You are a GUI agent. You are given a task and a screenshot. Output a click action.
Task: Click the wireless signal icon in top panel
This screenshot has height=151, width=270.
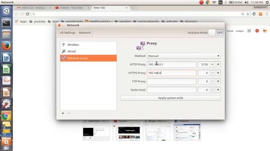pyautogui.click(x=214, y=3)
